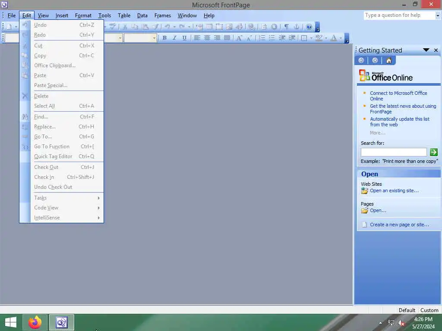The width and height of the screenshot is (442, 331).
Task: Click the Bold formatting icon
Action: pos(164,38)
